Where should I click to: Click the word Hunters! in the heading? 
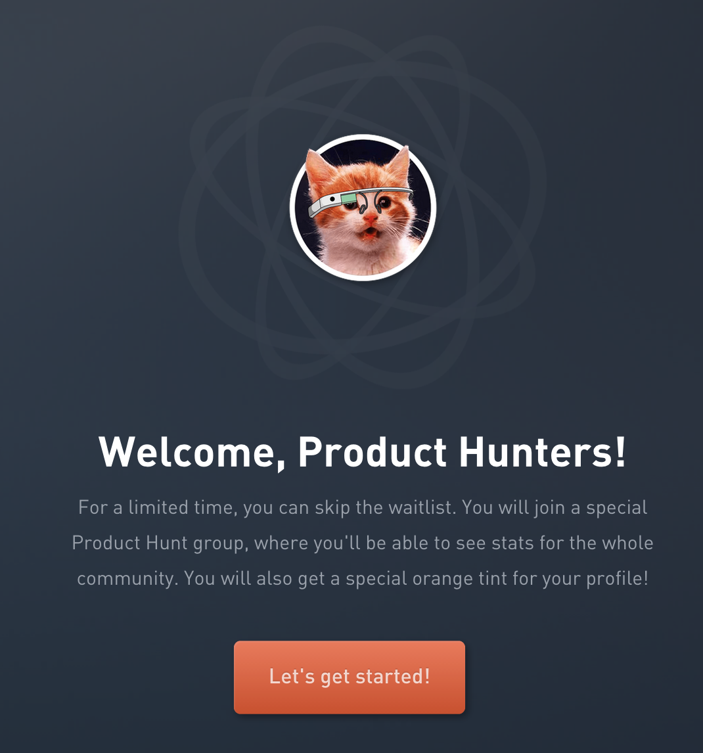pyautogui.click(x=543, y=451)
